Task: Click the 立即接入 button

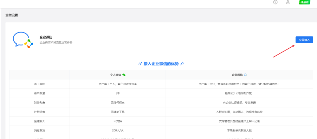Action: pos(304,40)
